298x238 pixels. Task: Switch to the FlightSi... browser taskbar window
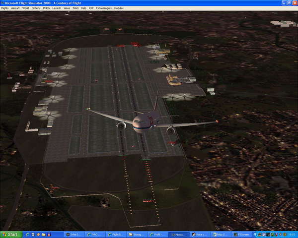click(115, 235)
